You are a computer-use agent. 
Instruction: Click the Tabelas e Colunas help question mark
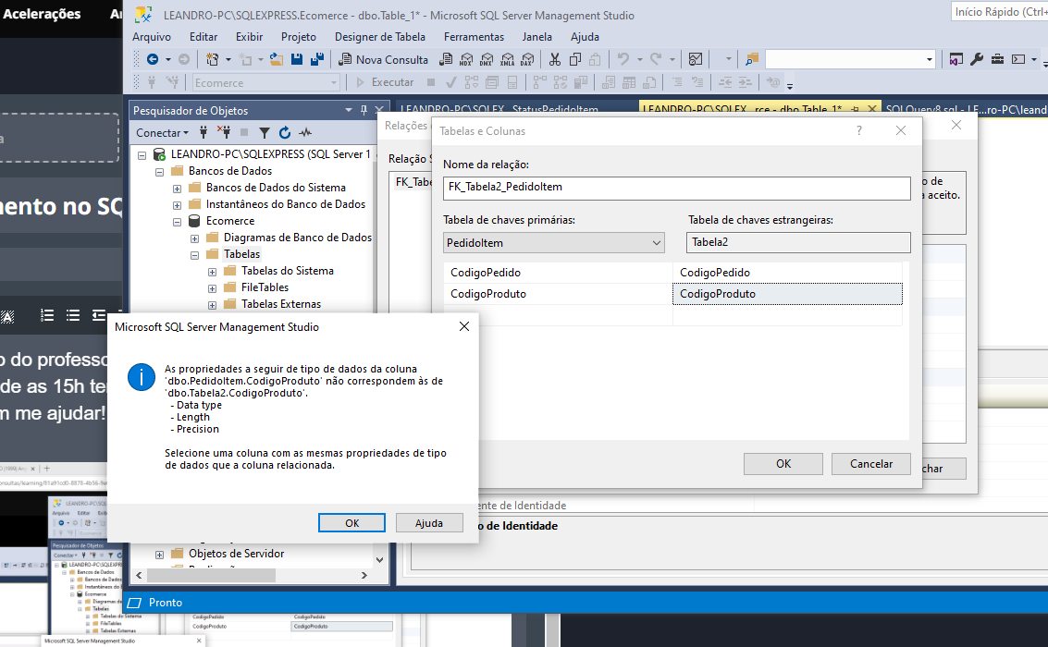pyautogui.click(x=859, y=131)
